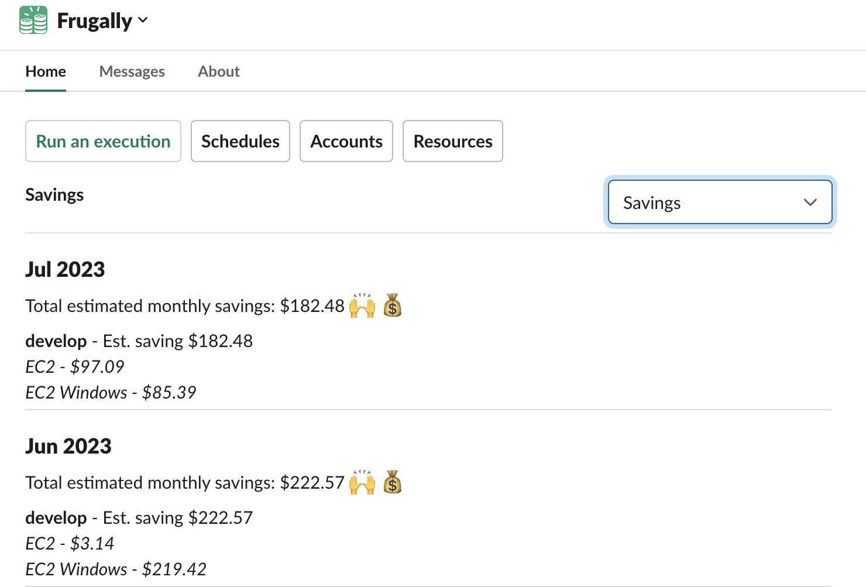Click money bag emoji in Jun 2023
Viewport: 866px width, 587px height.
point(393,482)
